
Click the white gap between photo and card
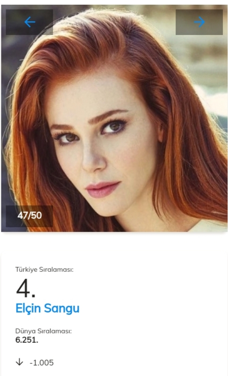click(114, 242)
